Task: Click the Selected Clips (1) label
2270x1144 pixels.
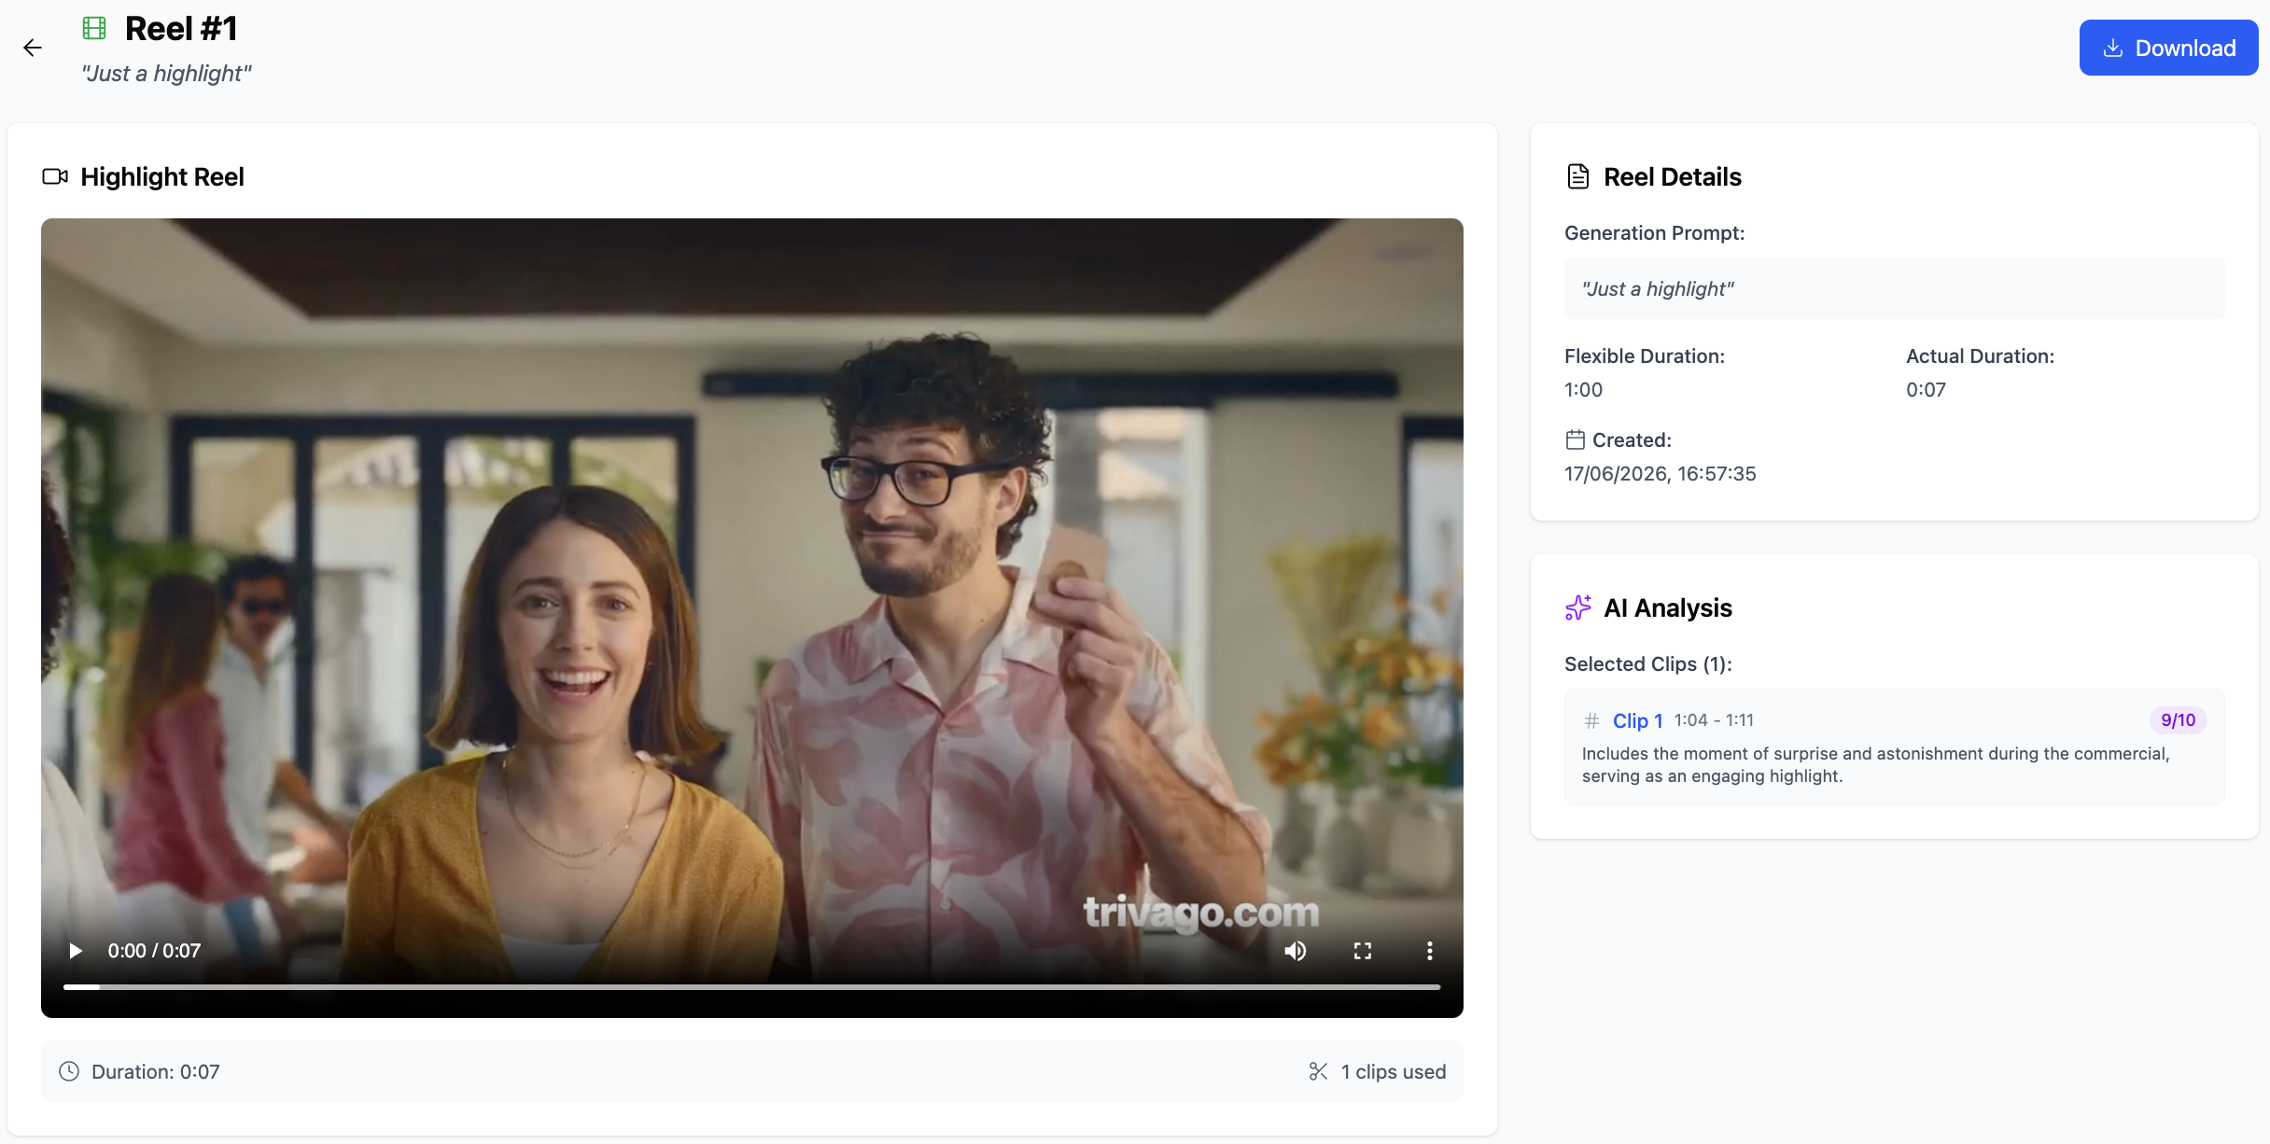Action: (1647, 664)
